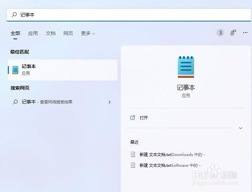Click file icon for Software text document

[x=133, y=165]
